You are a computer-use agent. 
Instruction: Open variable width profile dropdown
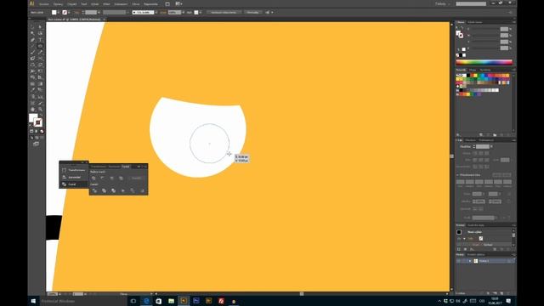(128, 13)
